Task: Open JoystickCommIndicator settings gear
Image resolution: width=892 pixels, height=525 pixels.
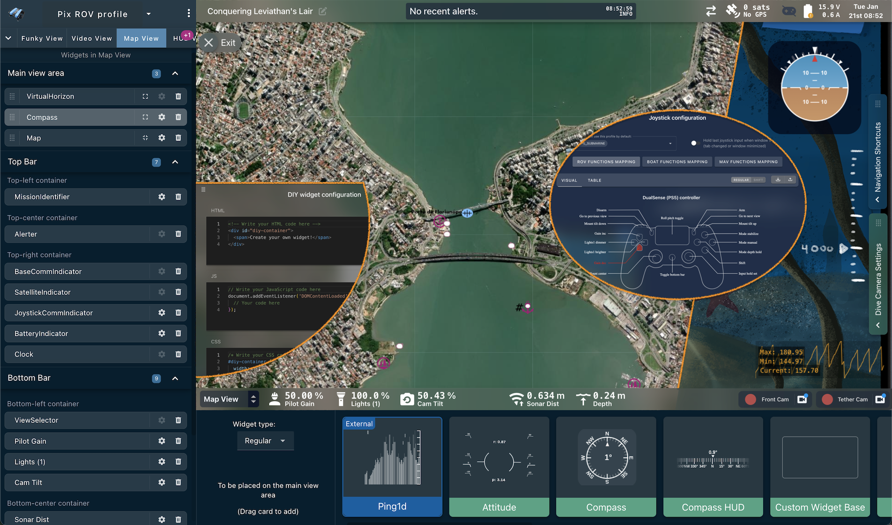Action: (162, 313)
